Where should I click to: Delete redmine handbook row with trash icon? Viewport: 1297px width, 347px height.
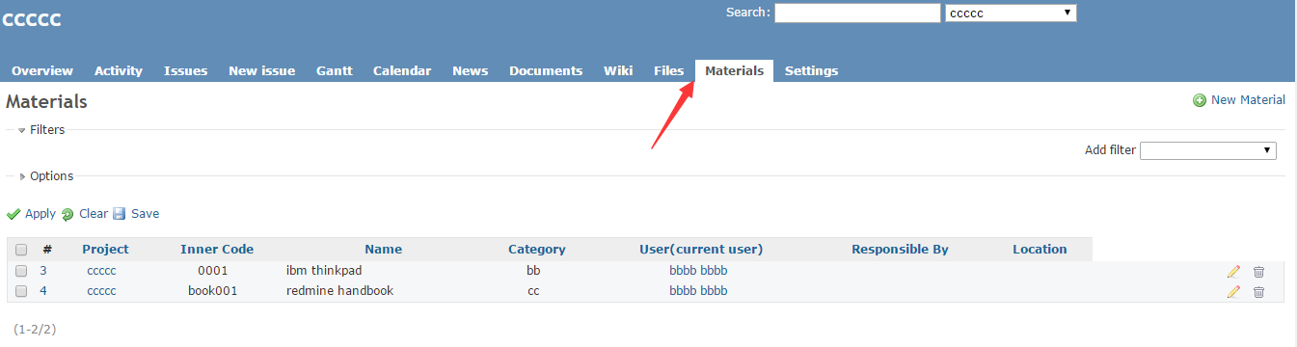(1258, 291)
